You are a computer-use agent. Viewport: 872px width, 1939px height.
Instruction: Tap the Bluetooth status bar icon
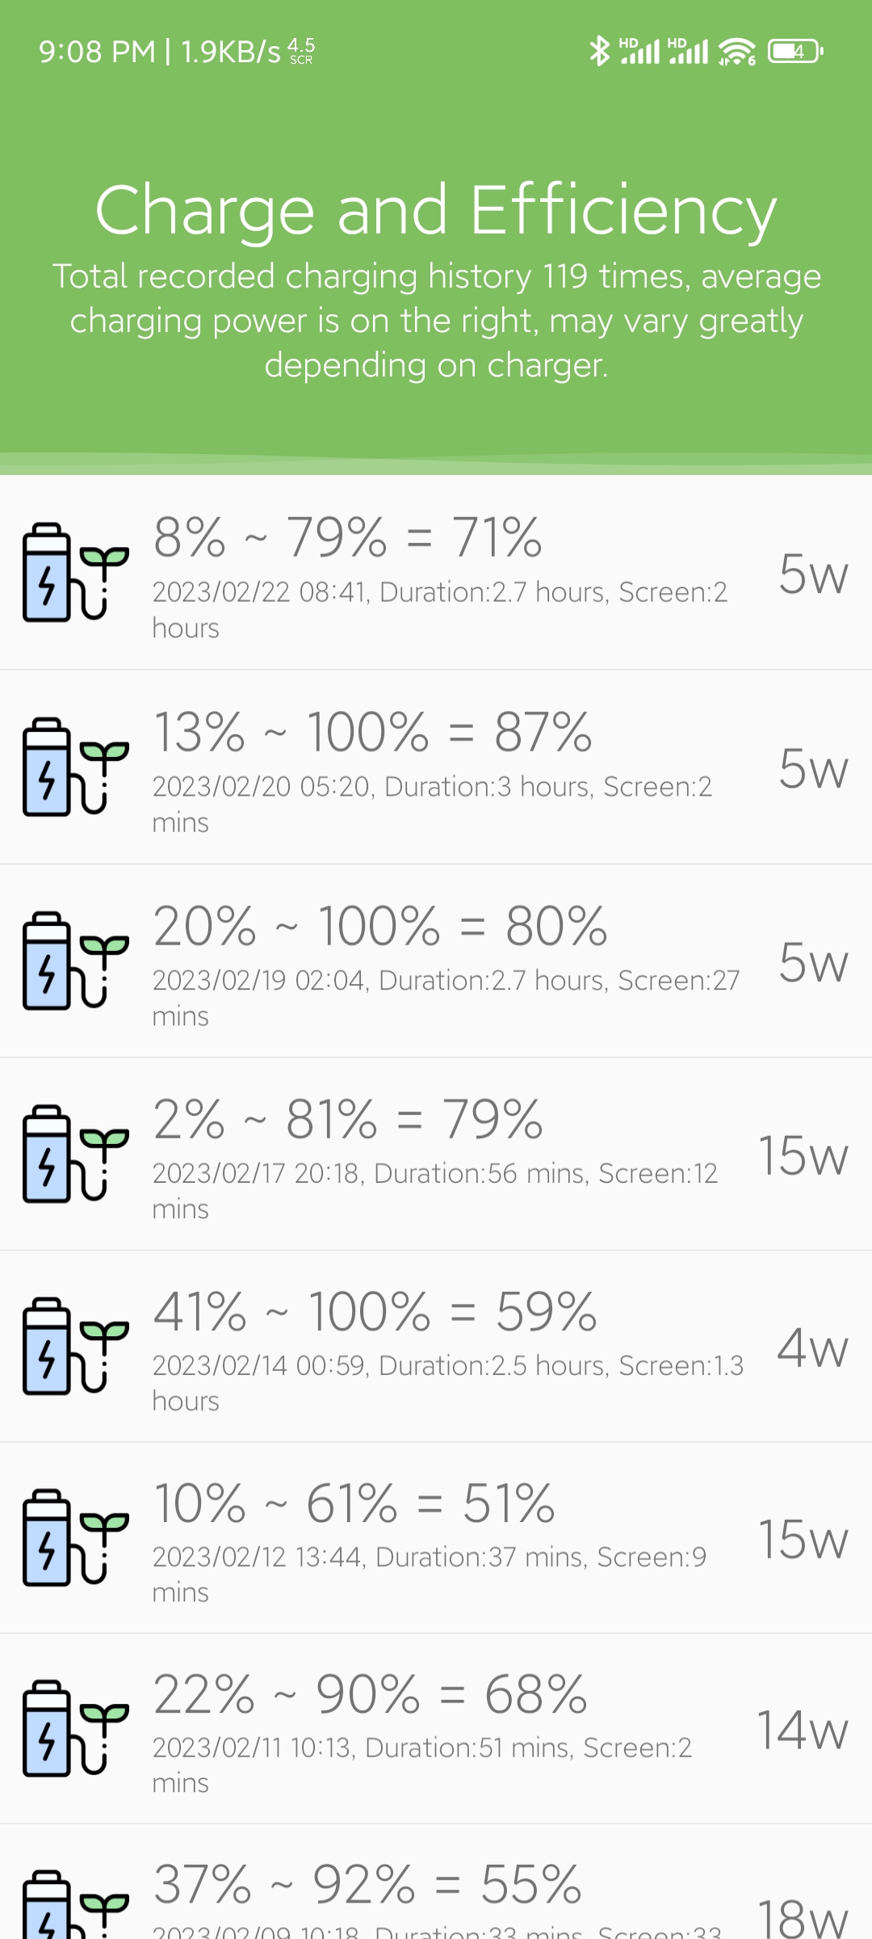click(599, 52)
